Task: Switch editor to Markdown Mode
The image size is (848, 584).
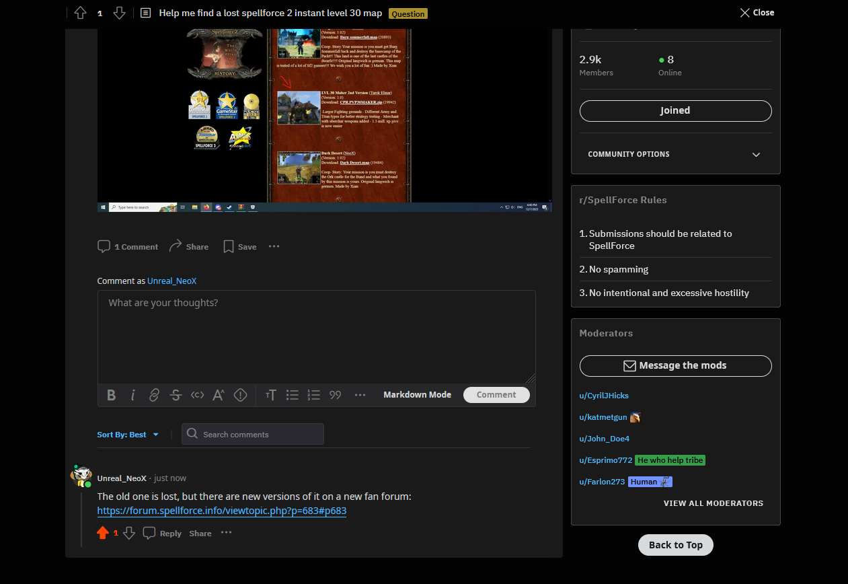Action: (x=417, y=395)
